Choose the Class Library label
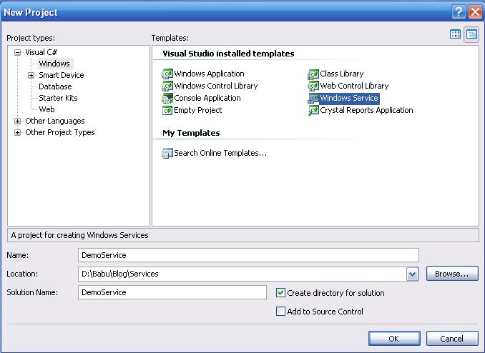This screenshot has height=353, width=485. pyautogui.click(x=342, y=74)
